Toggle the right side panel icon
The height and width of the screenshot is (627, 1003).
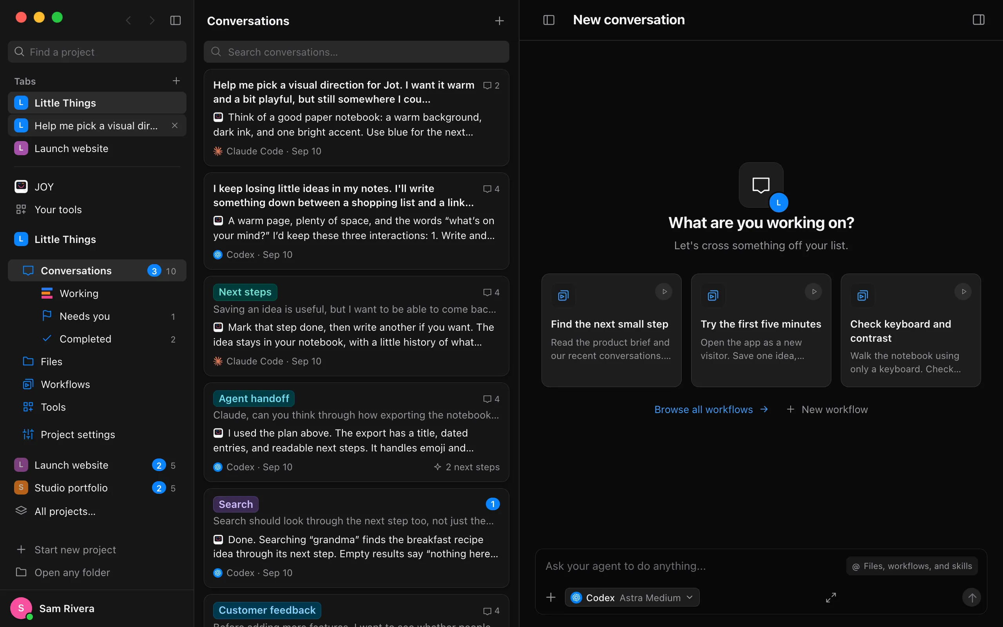pos(978,20)
